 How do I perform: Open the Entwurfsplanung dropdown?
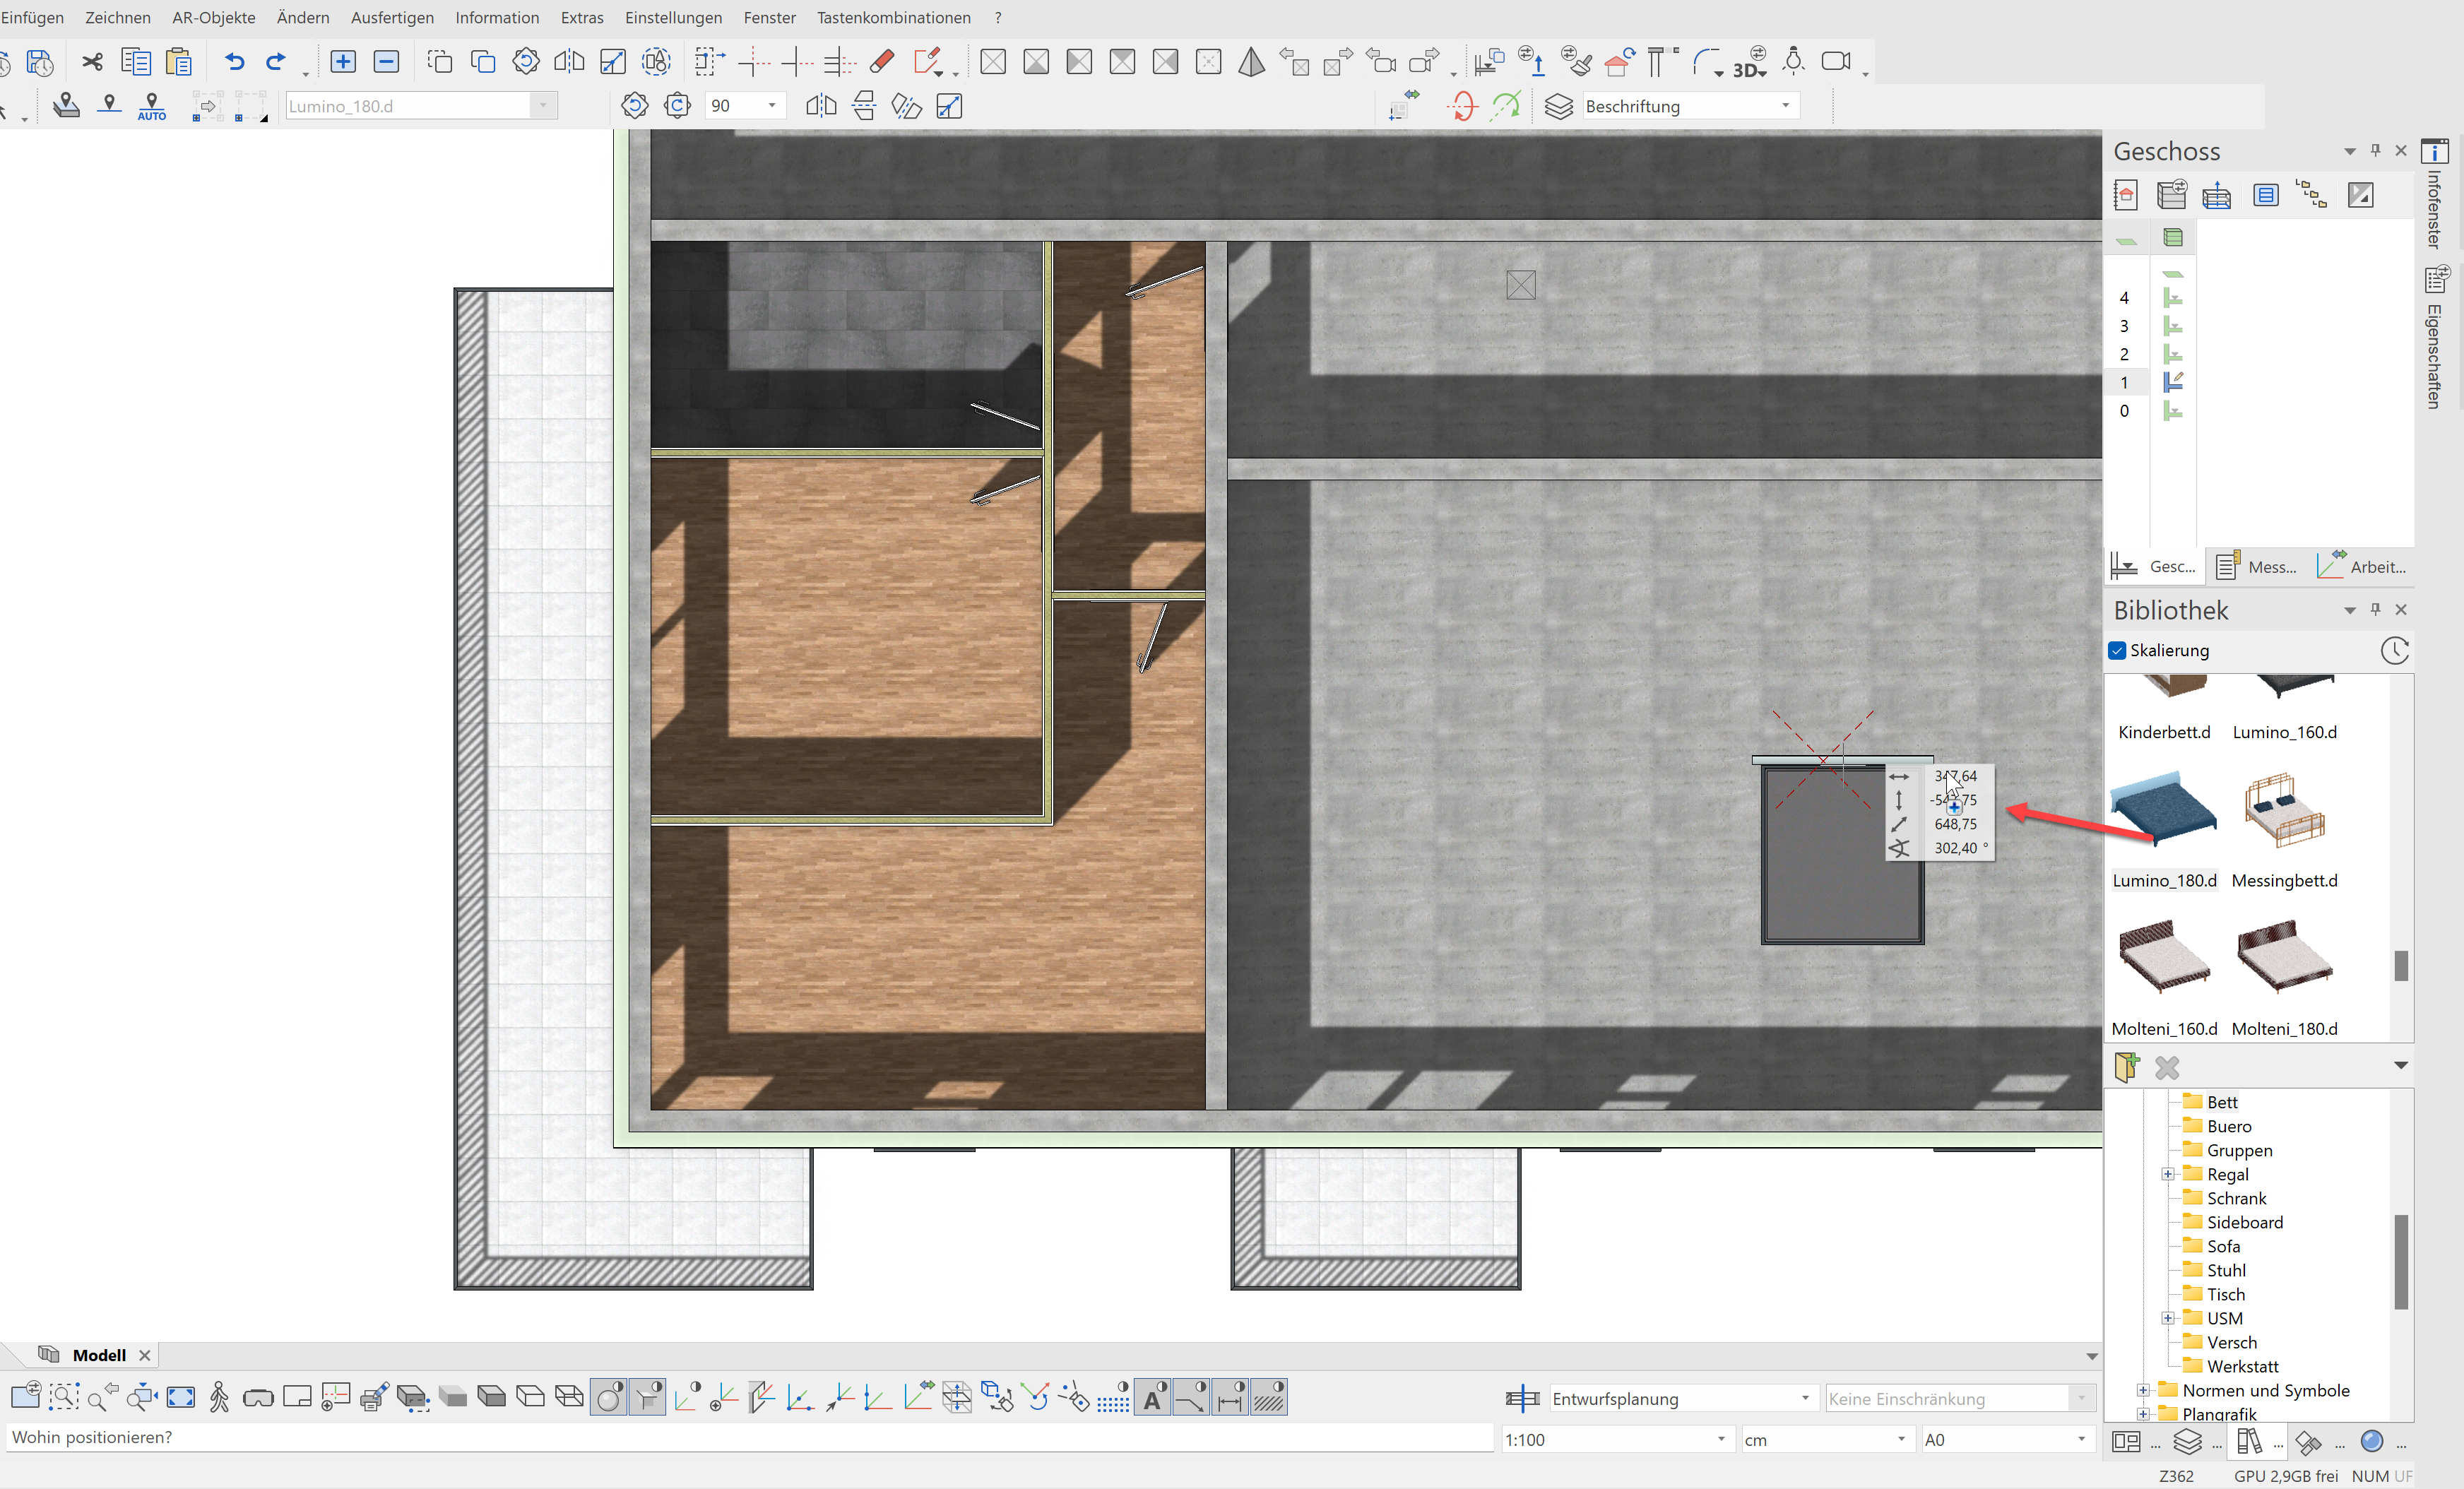[1805, 1398]
